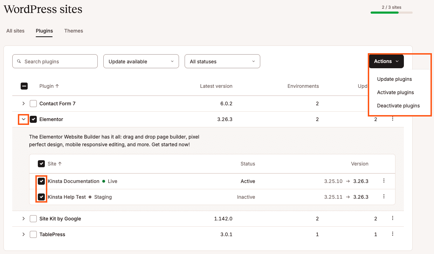
Task: Click the 3.25.11 old version value
Action: pos(333,197)
